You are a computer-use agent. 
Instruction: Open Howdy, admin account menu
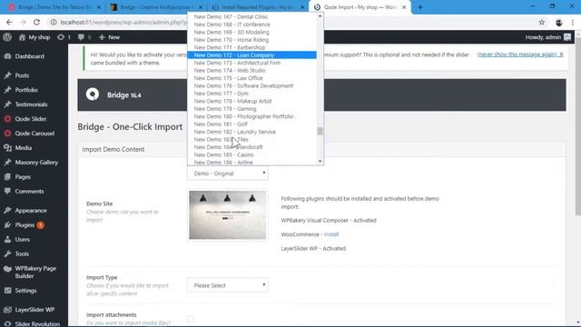tap(548, 37)
